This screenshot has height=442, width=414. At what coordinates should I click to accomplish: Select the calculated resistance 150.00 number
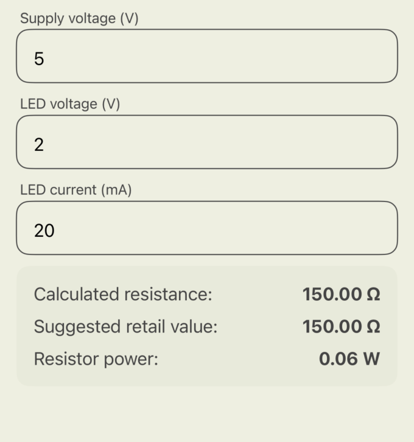coord(332,295)
